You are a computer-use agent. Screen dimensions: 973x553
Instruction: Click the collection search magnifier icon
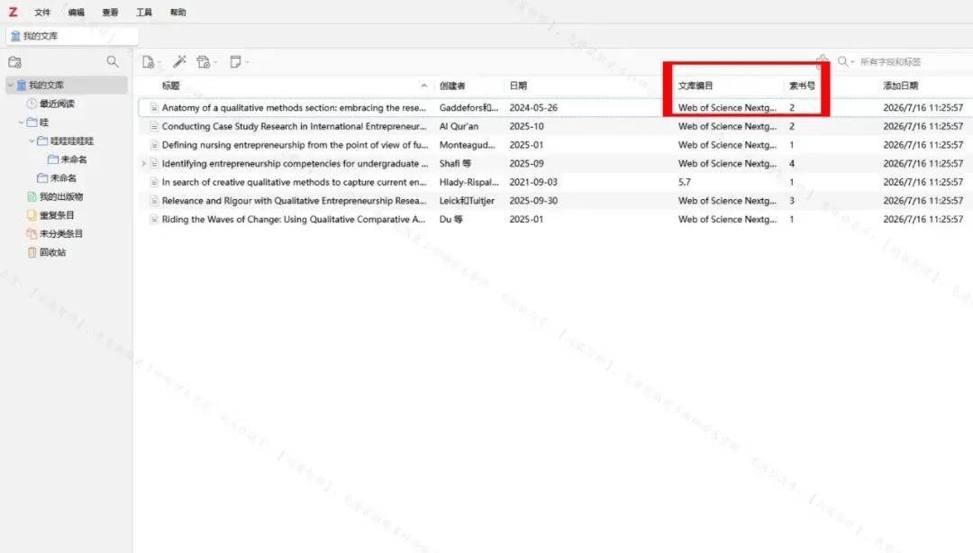click(x=113, y=61)
